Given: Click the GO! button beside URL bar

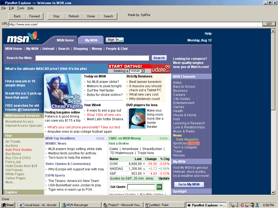Looking at the screenshot, I should tap(269, 24).
